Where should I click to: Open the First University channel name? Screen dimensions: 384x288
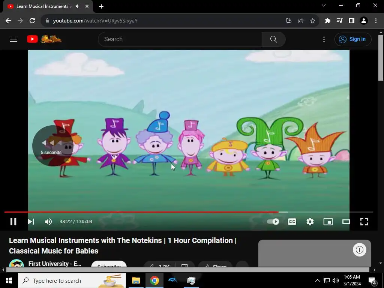click(x=55, y=264)
